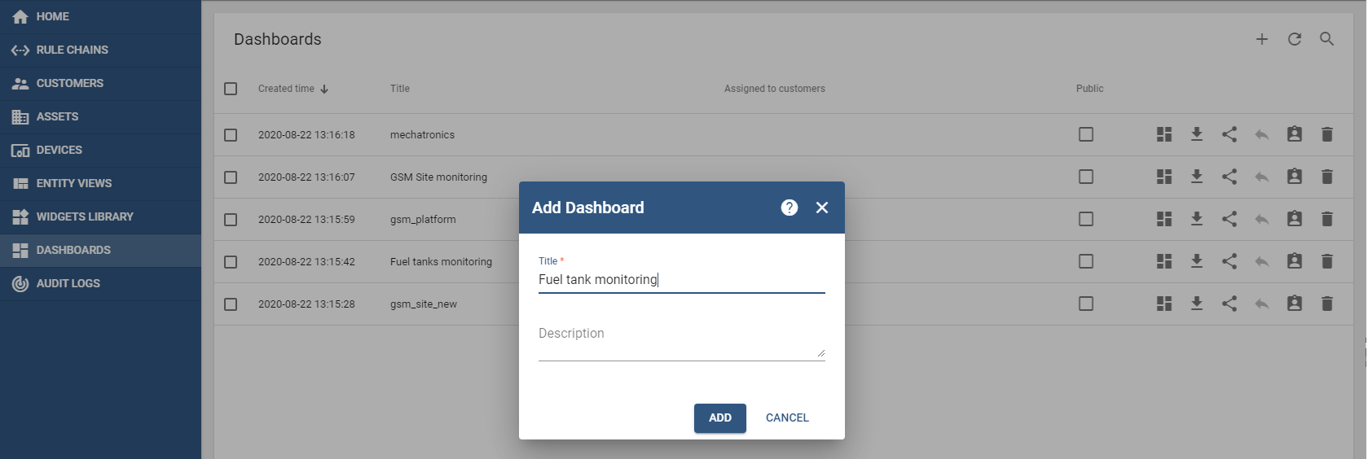The width and height of the screenshot is (1368, 459).
Task: Click the CANCEL button
Action: coord(786,417)
